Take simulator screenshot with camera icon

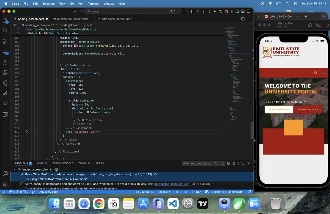pyautogui.click(x=319, y=25)
